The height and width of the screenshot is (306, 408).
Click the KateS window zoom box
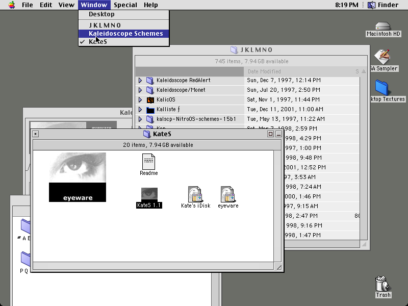(270, 134)
